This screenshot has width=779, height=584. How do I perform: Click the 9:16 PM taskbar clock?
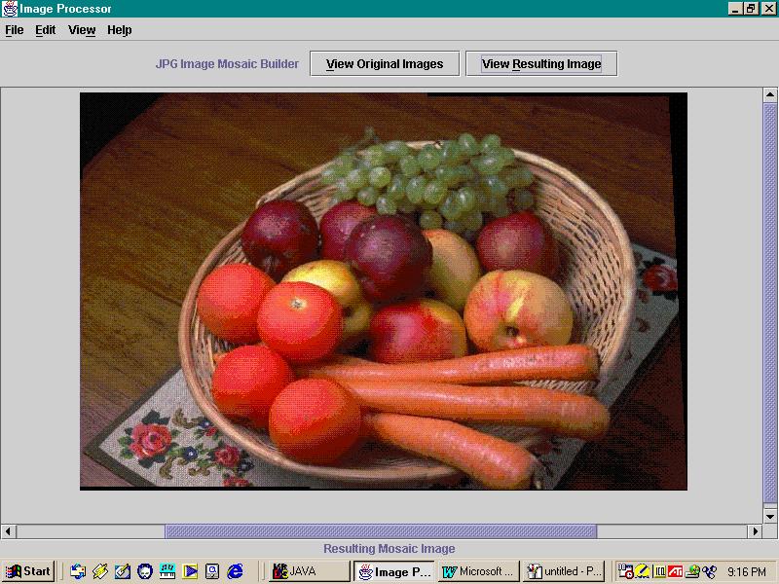tap(747, 571)
